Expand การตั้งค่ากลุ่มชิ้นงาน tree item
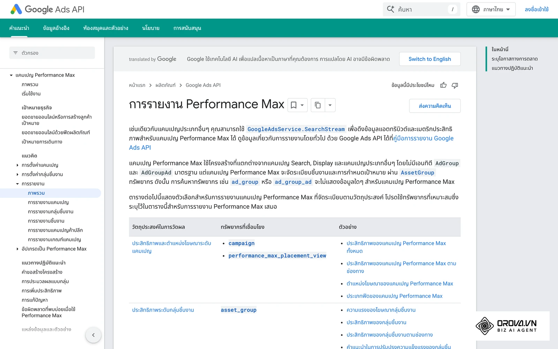Image resolution: width=558 pixels, height=349 pixels. [x=17, y=174]
